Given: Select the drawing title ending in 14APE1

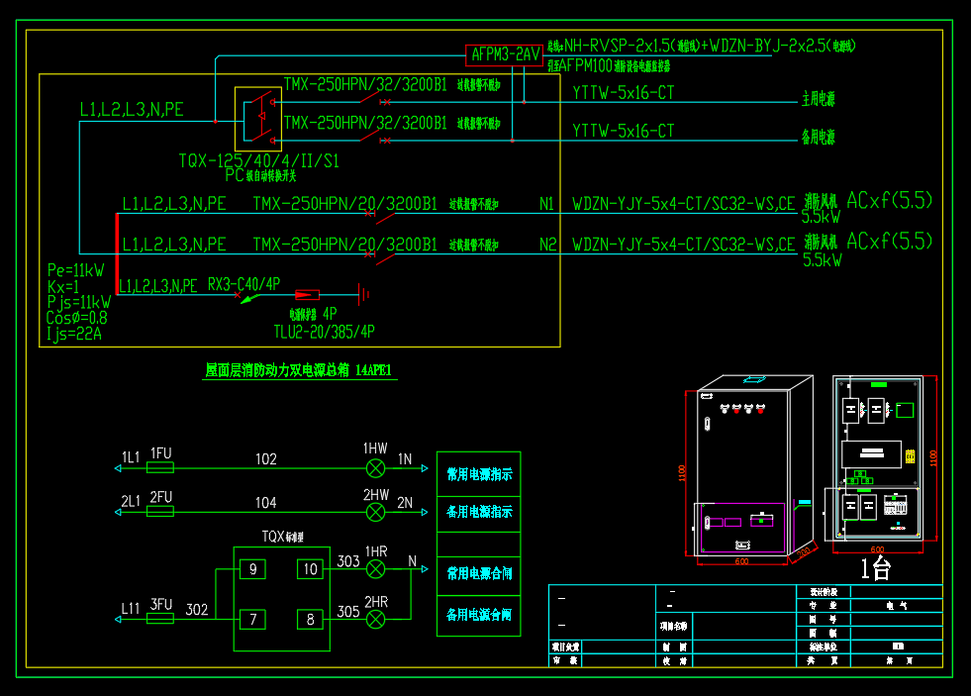Looking at the screenshot, I should pos(299,370).
